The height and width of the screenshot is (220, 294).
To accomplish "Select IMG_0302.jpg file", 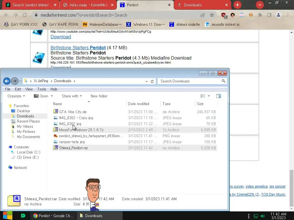I will (x=134, y=124).
